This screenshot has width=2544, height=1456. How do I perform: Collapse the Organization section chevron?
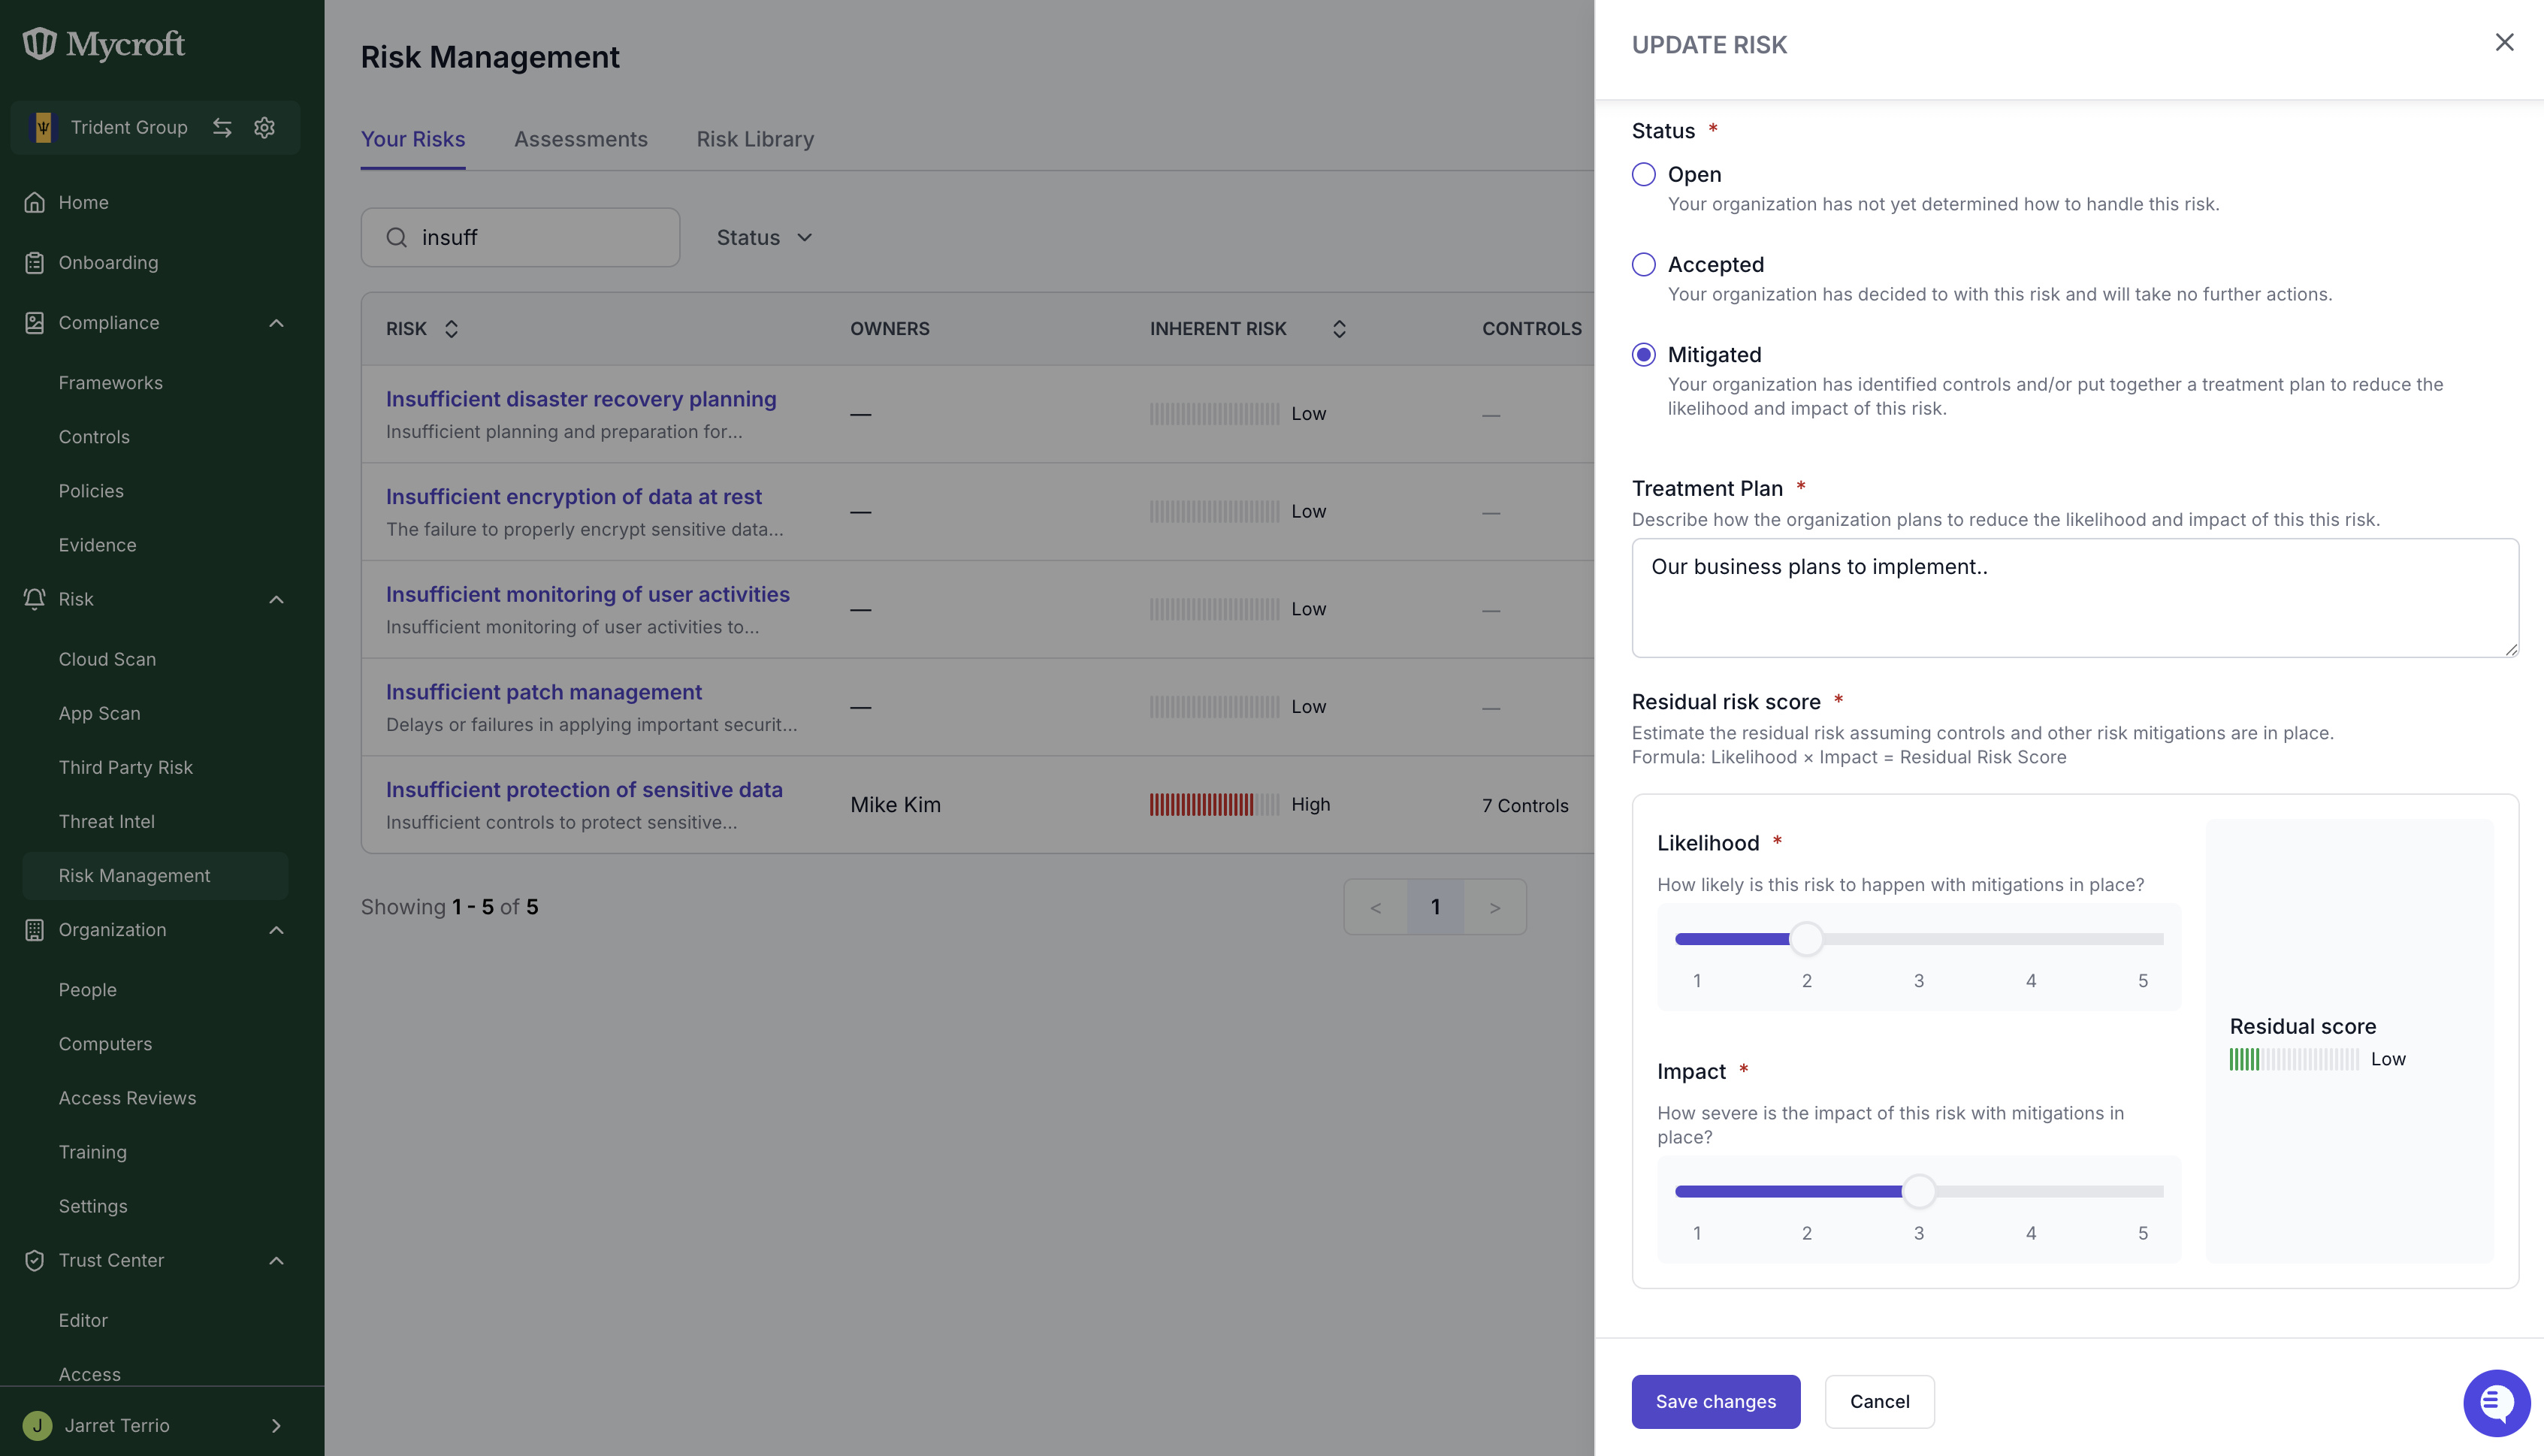tap(276, 929)
